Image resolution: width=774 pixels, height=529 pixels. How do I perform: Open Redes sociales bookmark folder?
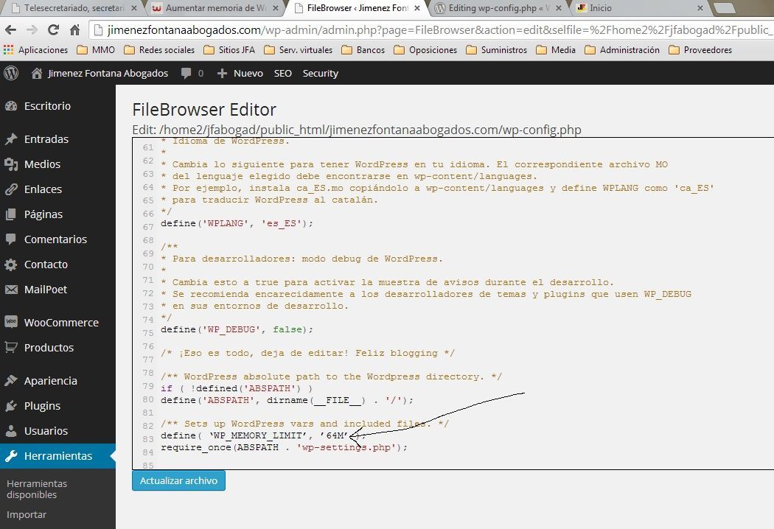coord(159,50)
